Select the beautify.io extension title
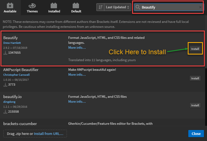This screenshot has height=141, width=207. 12,97
